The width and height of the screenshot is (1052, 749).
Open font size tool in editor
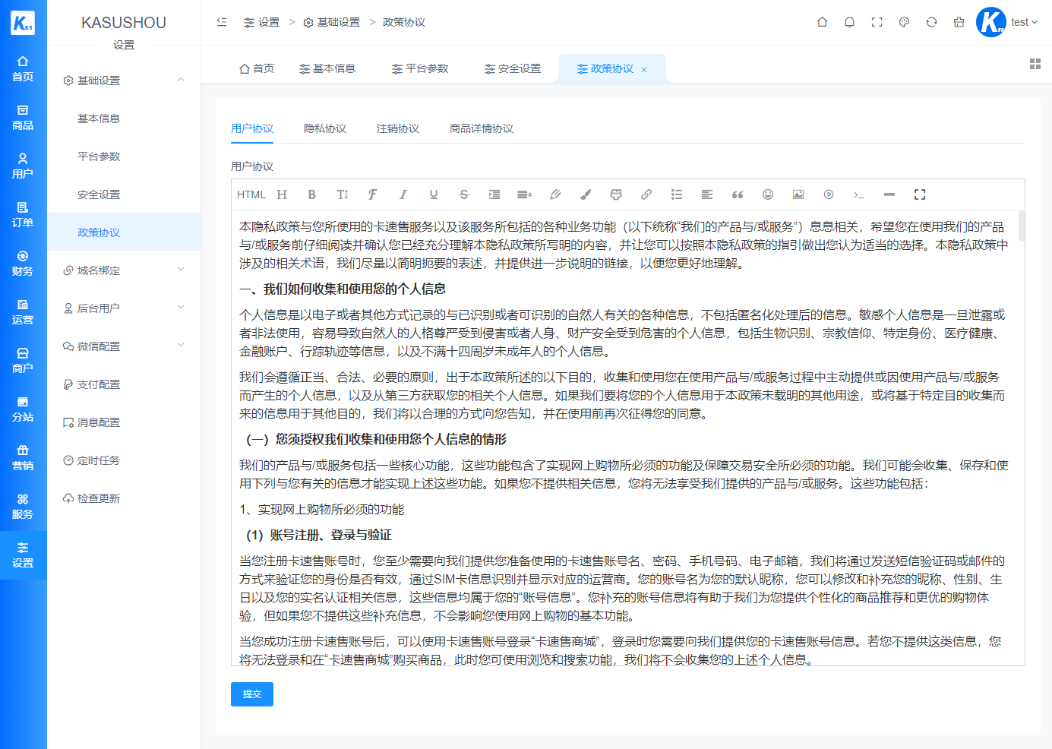343,194
